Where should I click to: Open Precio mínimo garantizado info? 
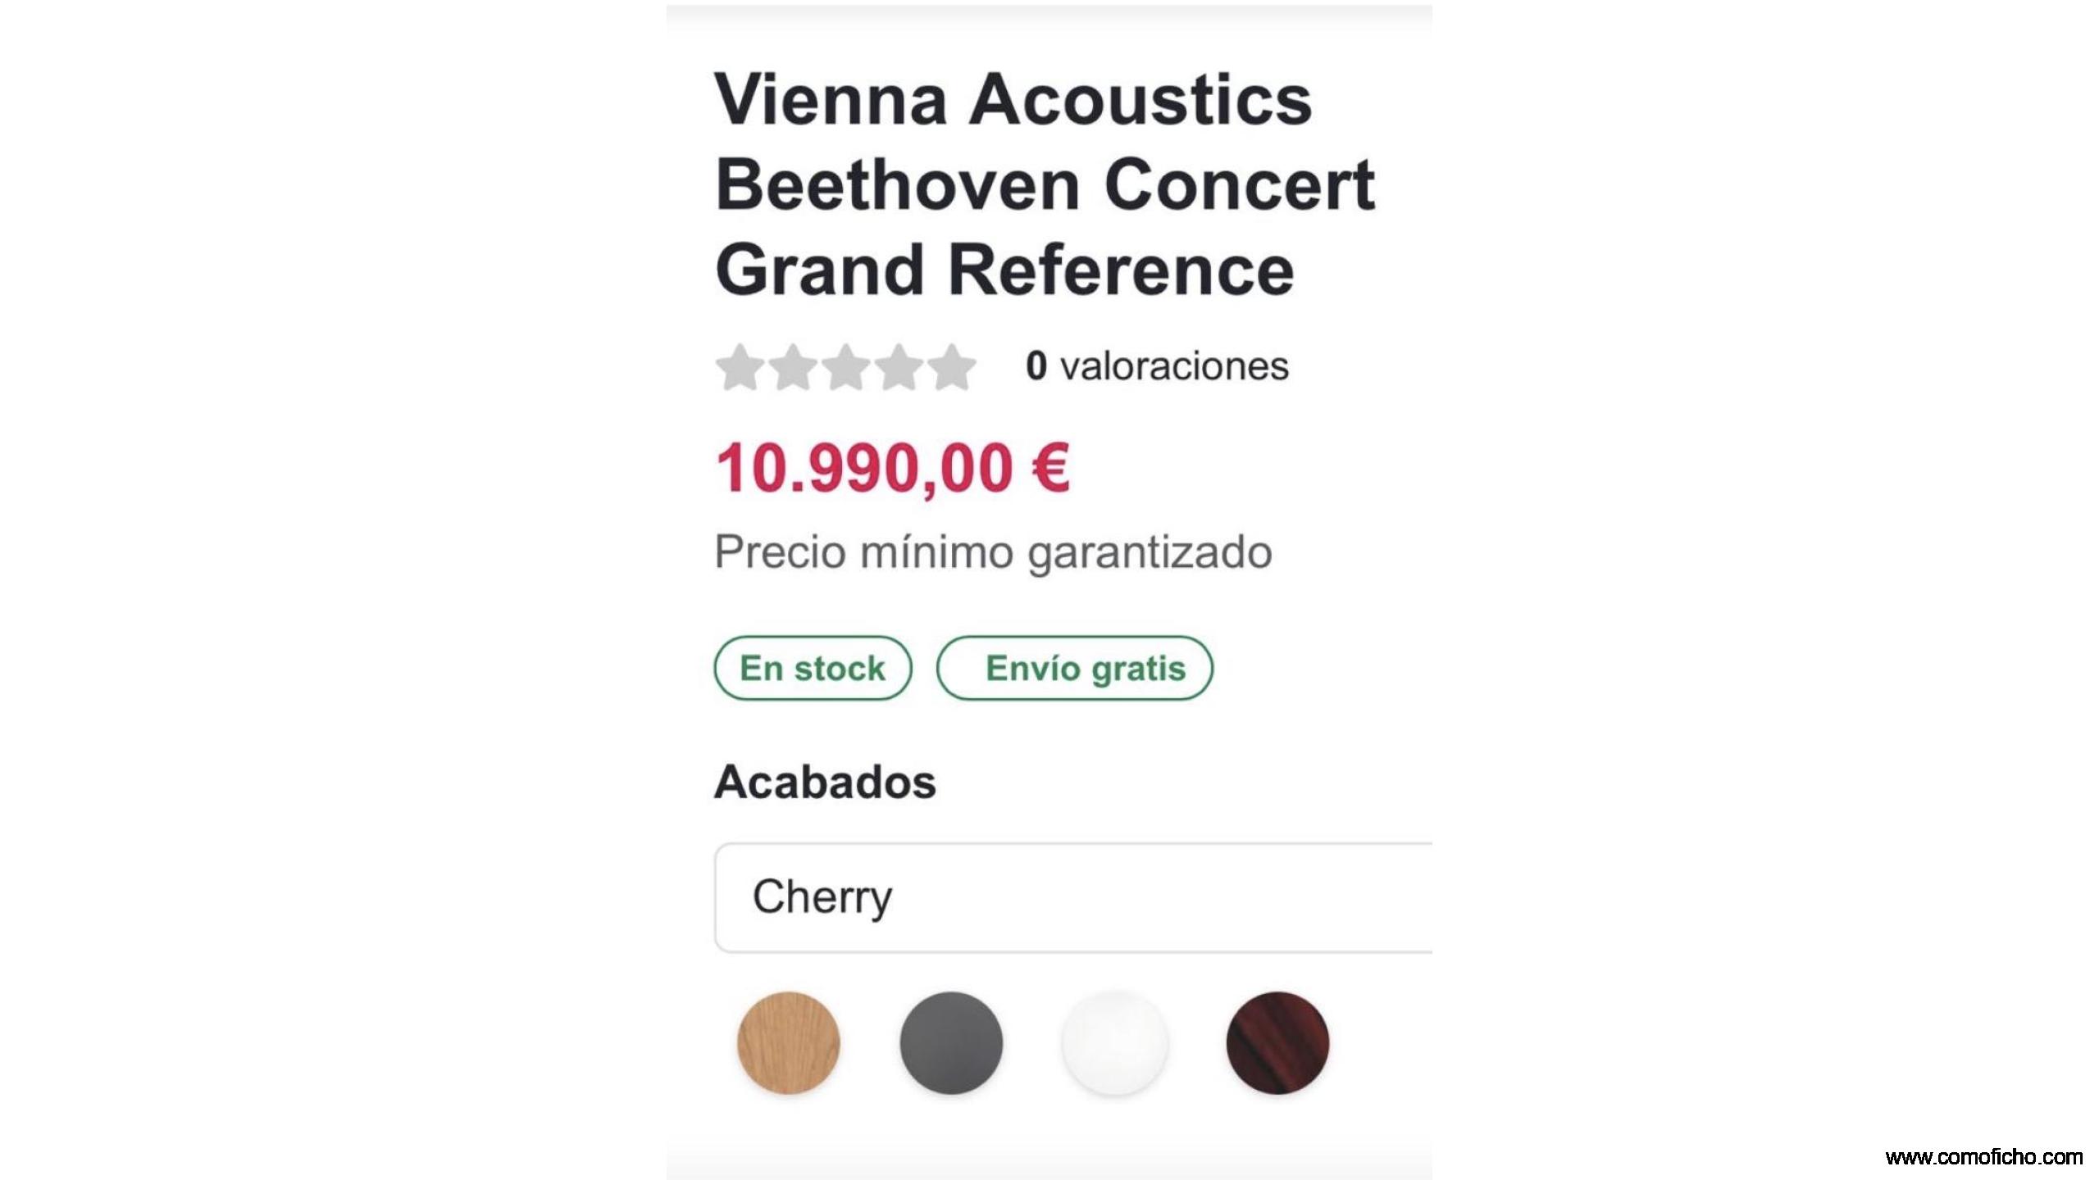(992, 551)
